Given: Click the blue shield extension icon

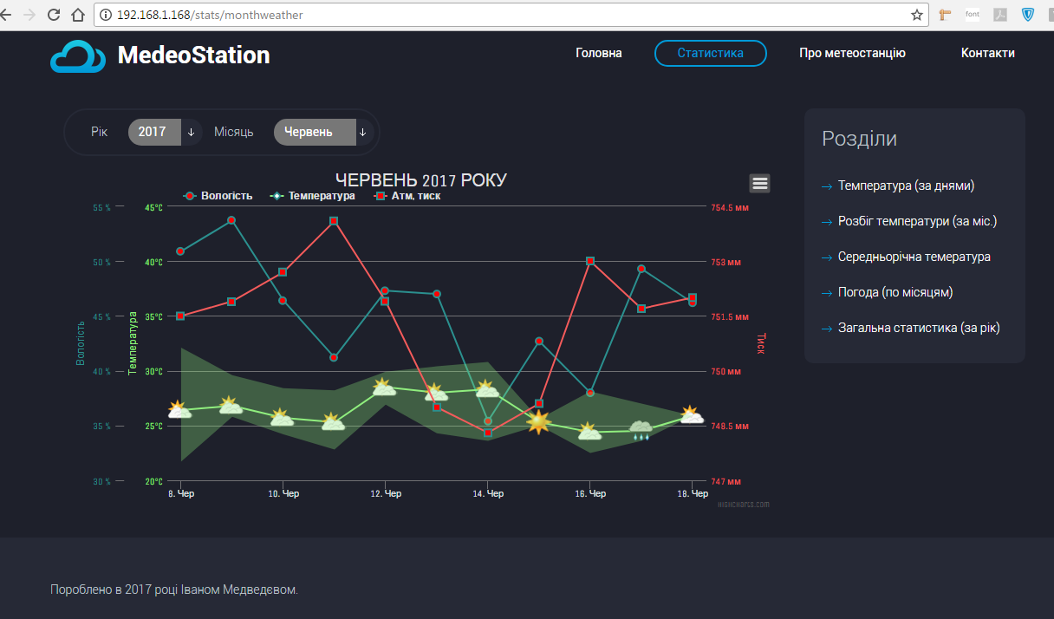Looking at the screenshot, I should coord(1028,15).
